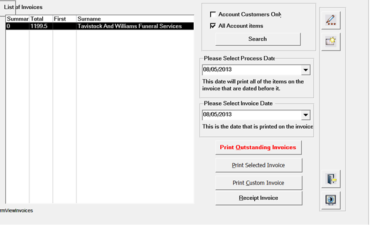The image size is (370, 225).
Task: Switch to the List of Invoices tab
Action: 23,7
